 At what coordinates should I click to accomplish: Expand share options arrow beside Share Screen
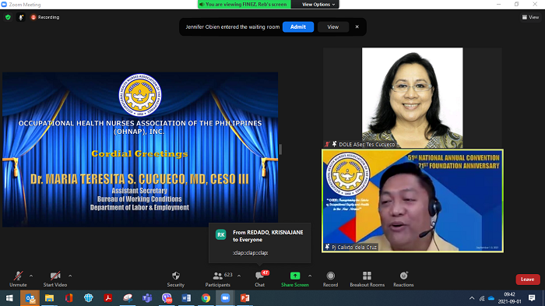pyautogui.click(x=310, y=276)
